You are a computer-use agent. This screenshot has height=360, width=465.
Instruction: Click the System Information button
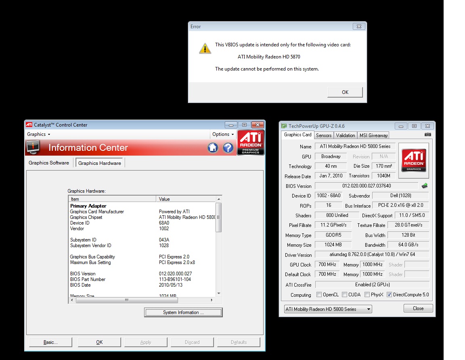coord(183,312)
